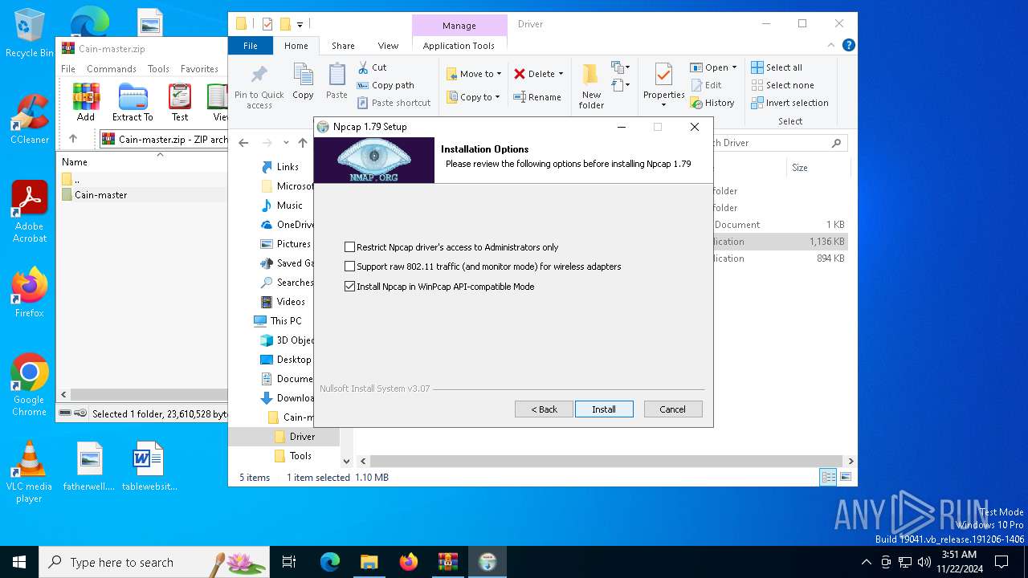Select Pictures in navigation pane
Image resolution: width=1028 pixels, height=578 pixels.
click(286, 244)
